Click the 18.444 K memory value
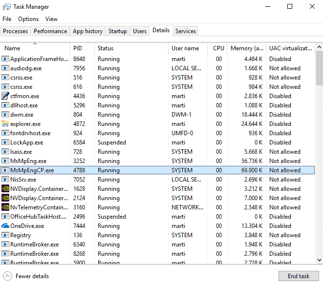Screen dimensions: 323x286 252,114
